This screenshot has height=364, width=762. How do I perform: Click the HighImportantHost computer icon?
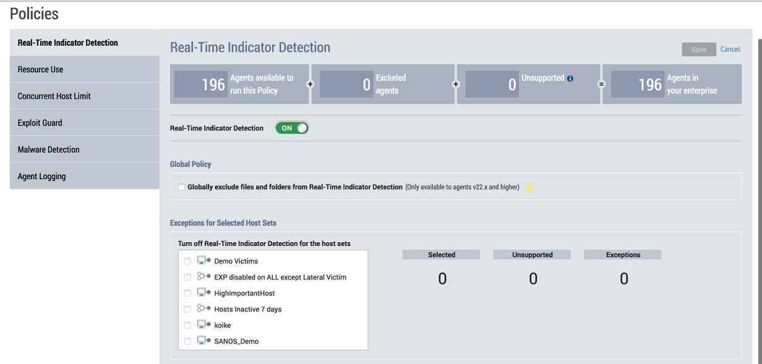pos(203,293)
